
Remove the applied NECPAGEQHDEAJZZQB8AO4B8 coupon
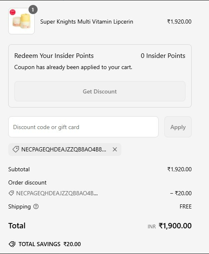coord(115,149)
